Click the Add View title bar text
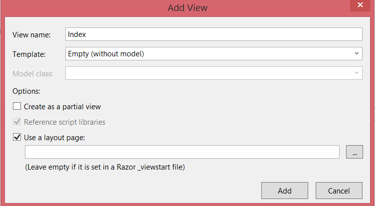This screenshot has width=376, height=206. coord(188,7)
